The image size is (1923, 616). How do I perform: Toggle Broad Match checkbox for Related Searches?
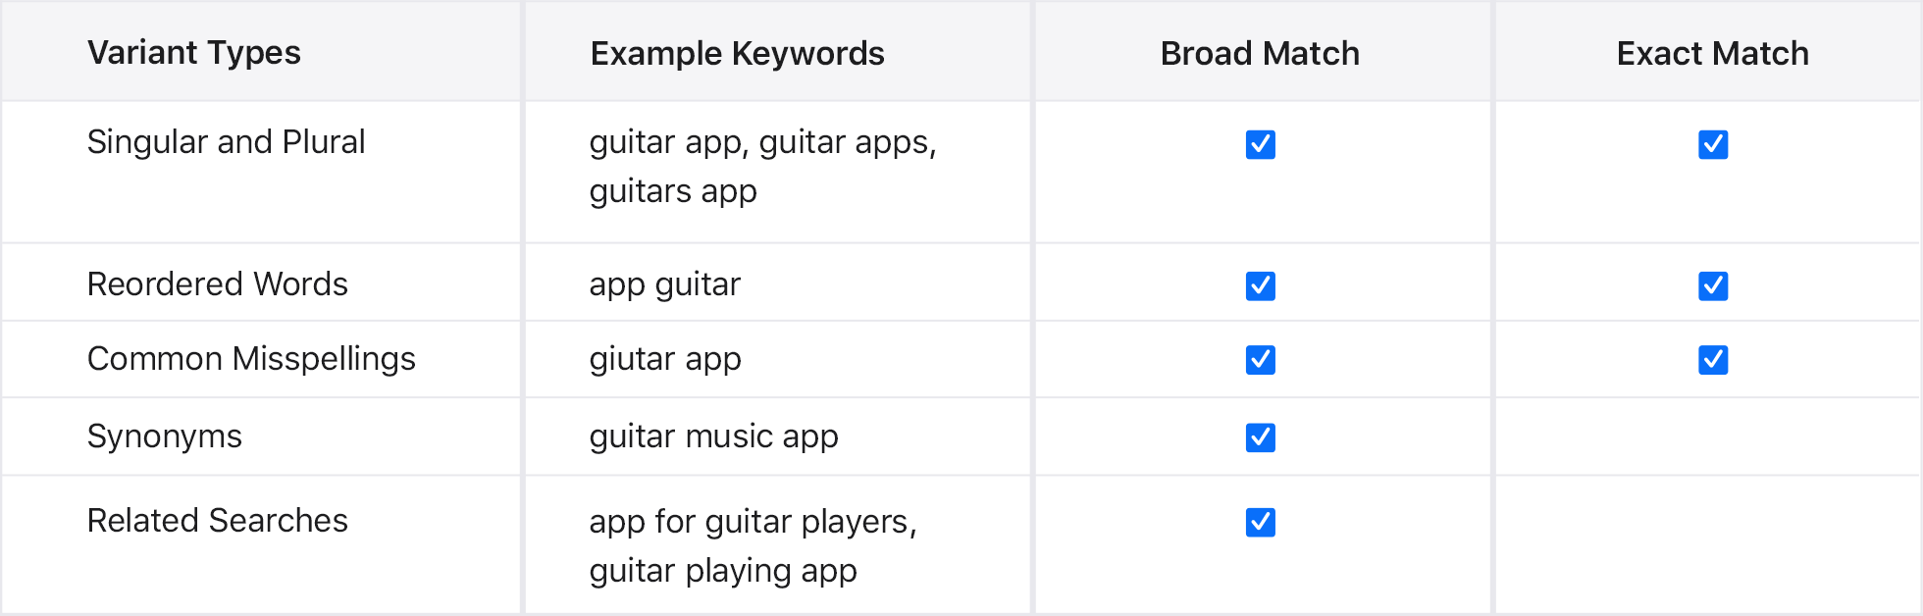pos(1260,522)
